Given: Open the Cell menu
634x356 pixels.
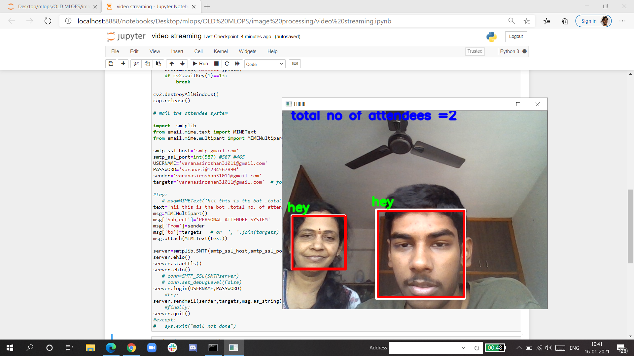Looking at the screenshot, I should click(198, 51).
